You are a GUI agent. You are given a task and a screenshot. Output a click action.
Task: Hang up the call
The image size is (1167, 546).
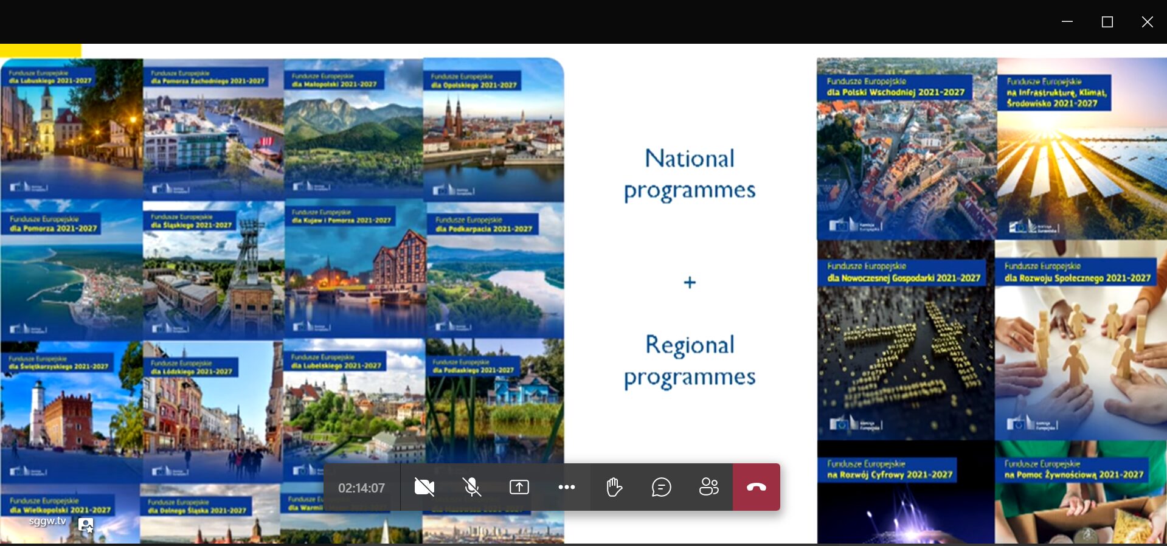tap(756, 487)
